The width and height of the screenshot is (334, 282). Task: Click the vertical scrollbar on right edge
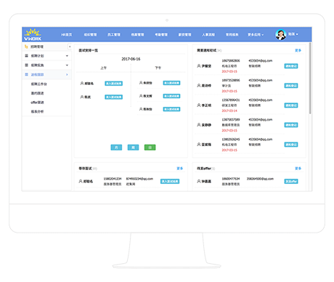click(310, 78)
